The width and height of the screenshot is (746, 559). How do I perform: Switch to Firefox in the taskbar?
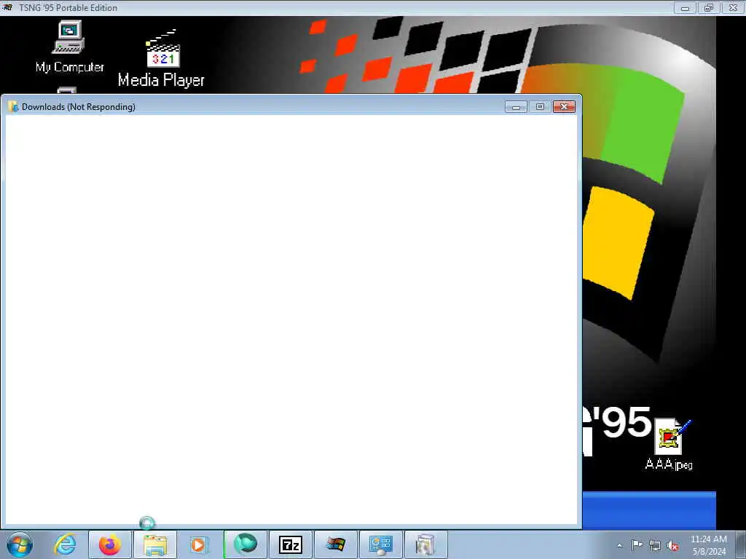tap(110, 544)
